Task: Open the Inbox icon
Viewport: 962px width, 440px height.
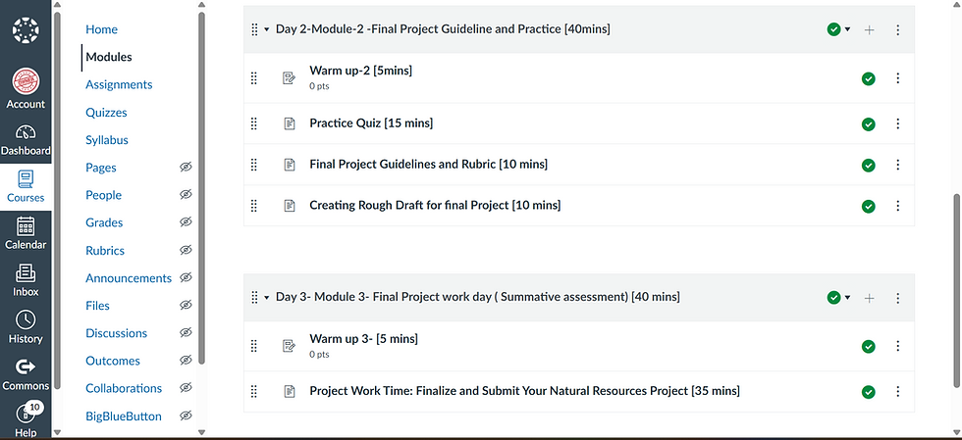Action: pyautogui.click(x=26, y=280)
